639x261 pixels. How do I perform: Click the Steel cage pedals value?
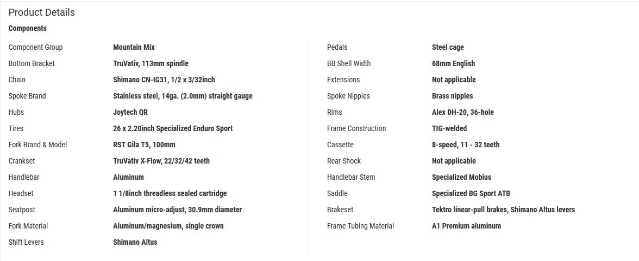point(448,48)
